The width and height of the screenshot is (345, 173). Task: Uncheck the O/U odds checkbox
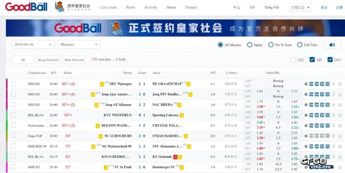pyautogui.click(x=330, y=60)
